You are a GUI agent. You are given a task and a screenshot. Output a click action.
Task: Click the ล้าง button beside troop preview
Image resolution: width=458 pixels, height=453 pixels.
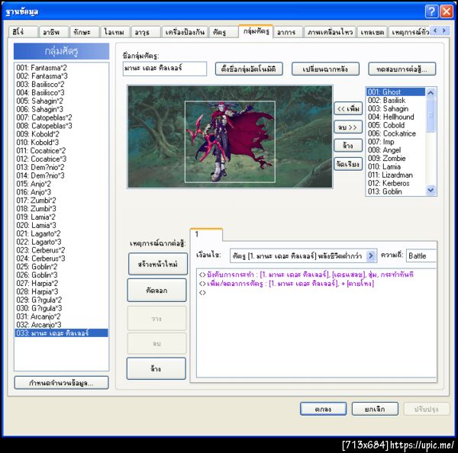(348, 146)
